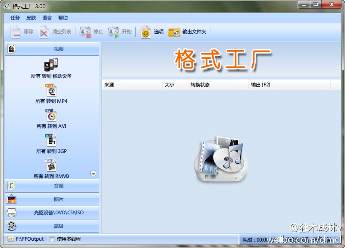Screen dimensions: 345x248
Task: Click the 所有 转到 AVI label
Action: 51,126
